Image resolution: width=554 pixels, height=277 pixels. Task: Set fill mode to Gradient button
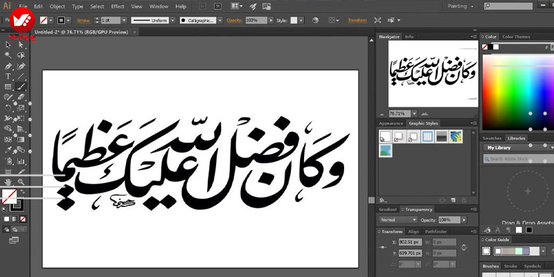coord(15,220)
